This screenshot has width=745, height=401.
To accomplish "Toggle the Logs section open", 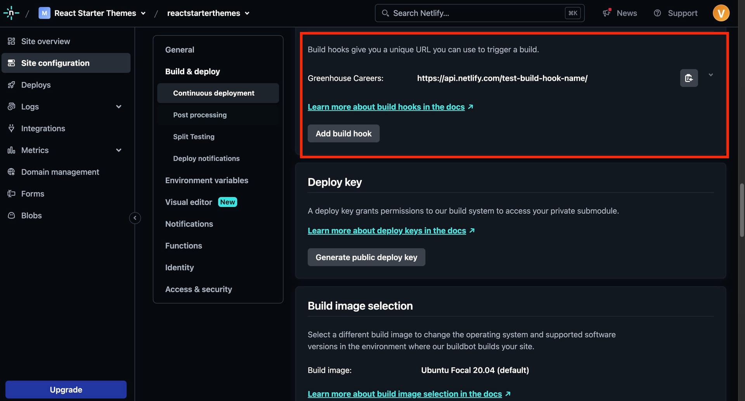I will (x=119, y=106).
